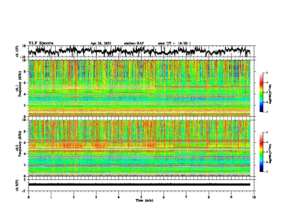Click time axis tick label "6"

click(164, 197)
